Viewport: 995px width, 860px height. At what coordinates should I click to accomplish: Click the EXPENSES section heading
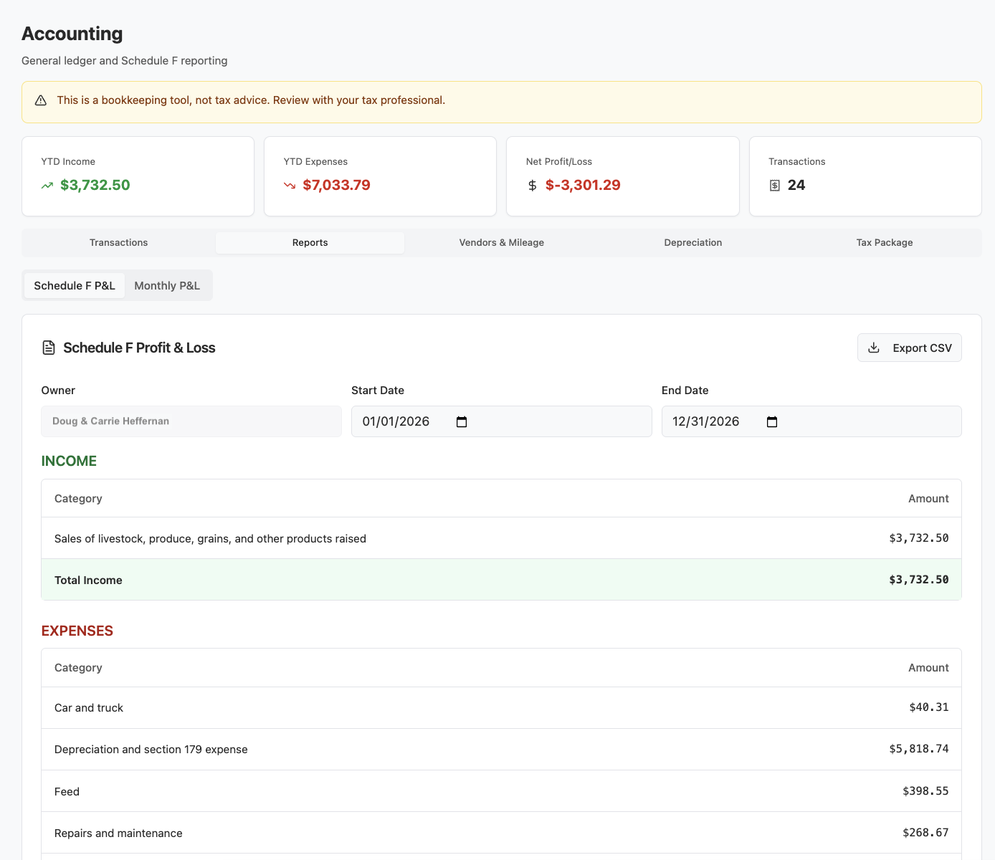[77, 631]
